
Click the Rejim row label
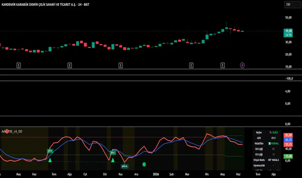(259, 133)
